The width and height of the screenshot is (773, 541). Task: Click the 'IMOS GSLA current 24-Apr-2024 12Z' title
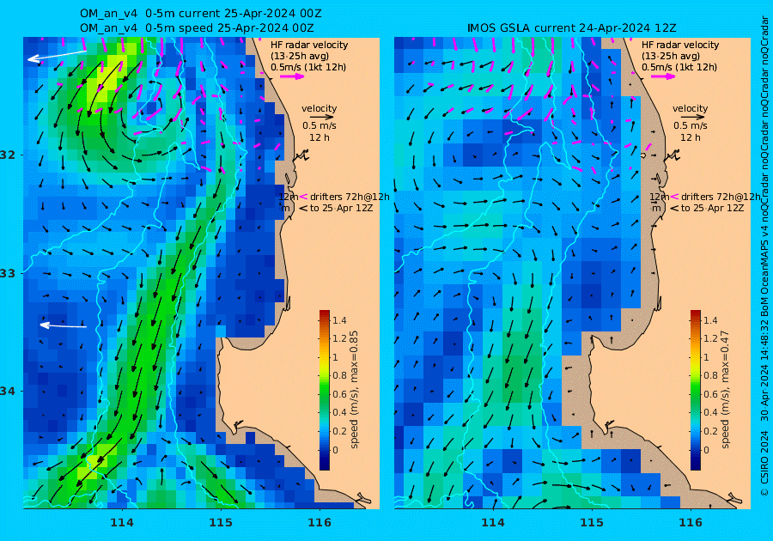pos(571,28)
